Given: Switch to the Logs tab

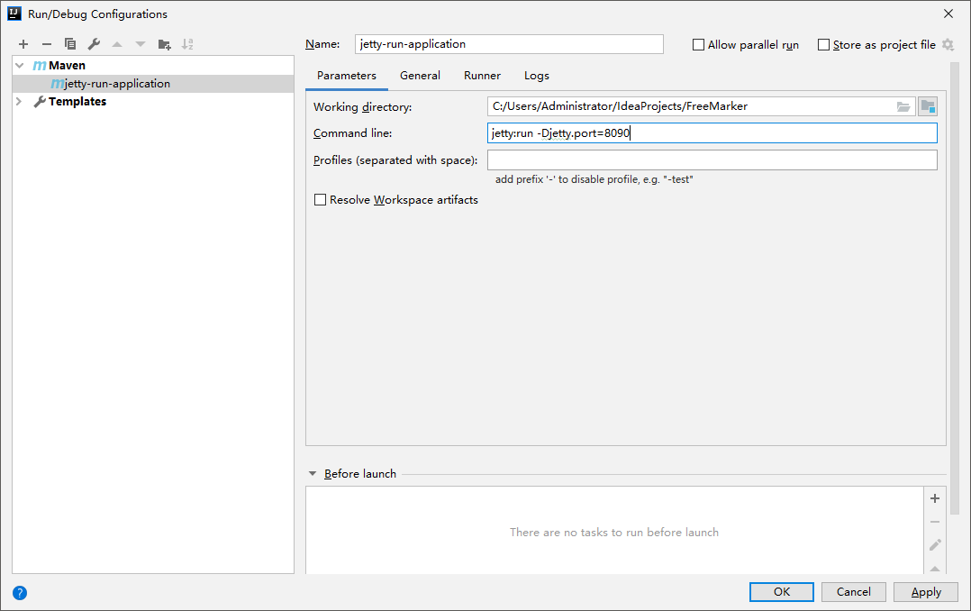Looking at the screenshot, I should coord(536,76).
